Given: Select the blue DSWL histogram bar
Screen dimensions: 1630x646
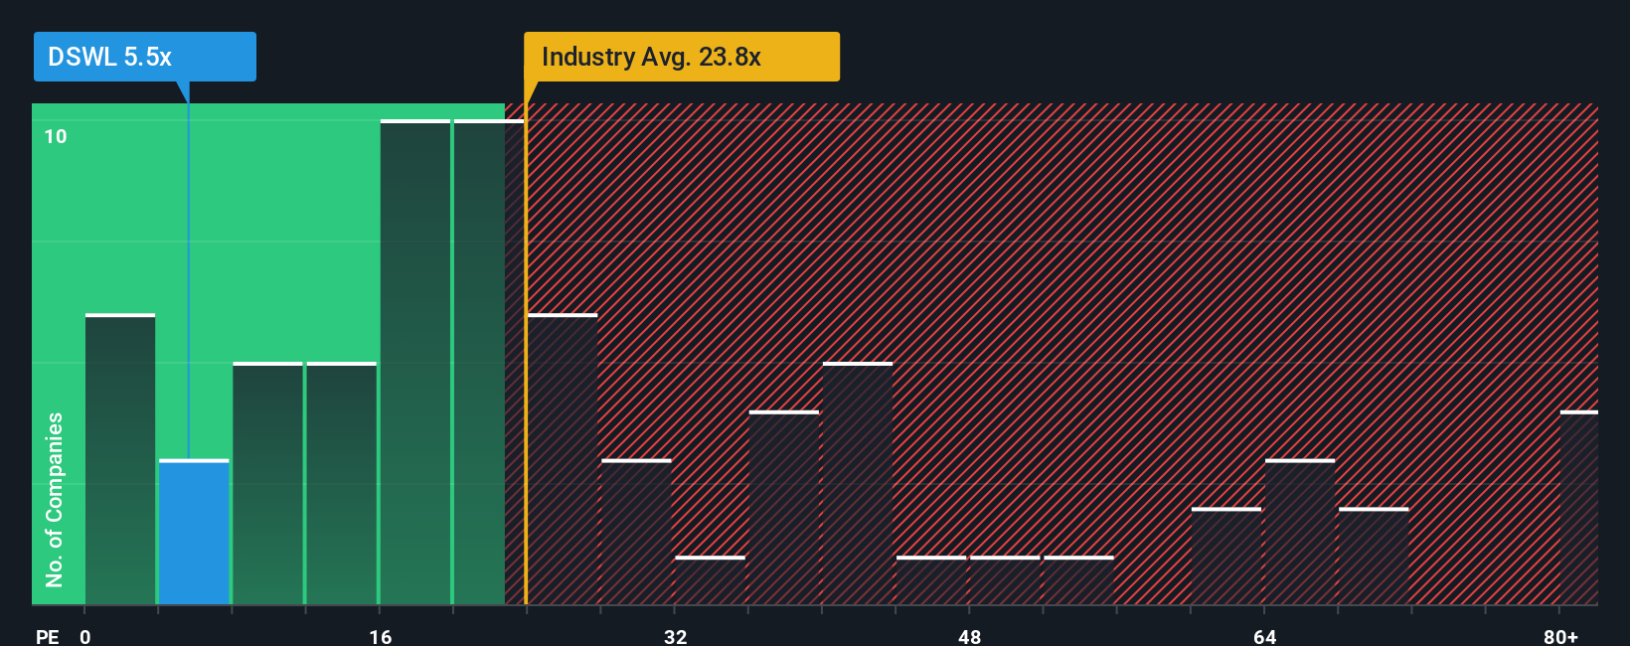Looking at the screenshot, I should click(x=194, y=532).
